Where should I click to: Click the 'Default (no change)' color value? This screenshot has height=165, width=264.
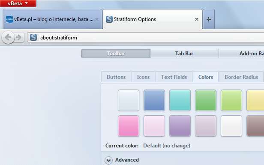point(167,146)
